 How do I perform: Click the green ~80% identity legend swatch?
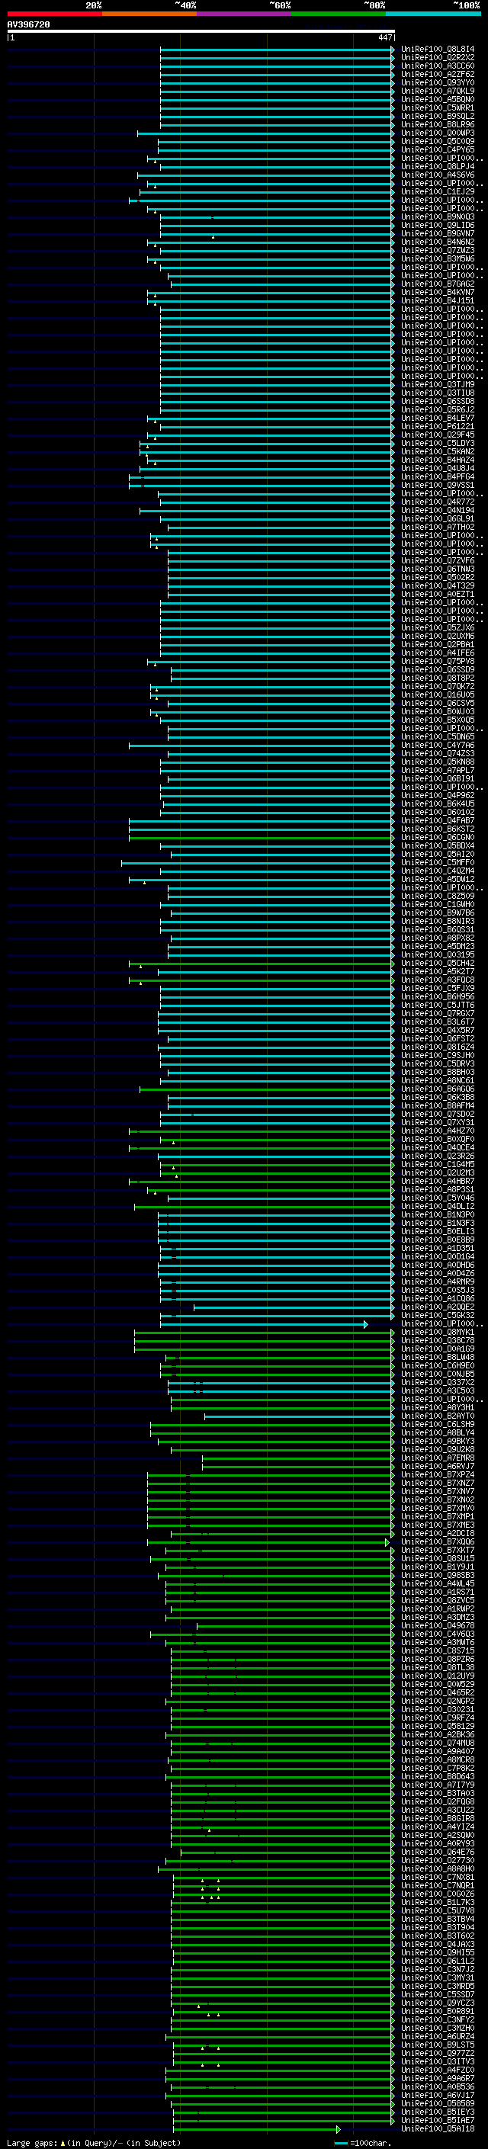tap(339, 14)
